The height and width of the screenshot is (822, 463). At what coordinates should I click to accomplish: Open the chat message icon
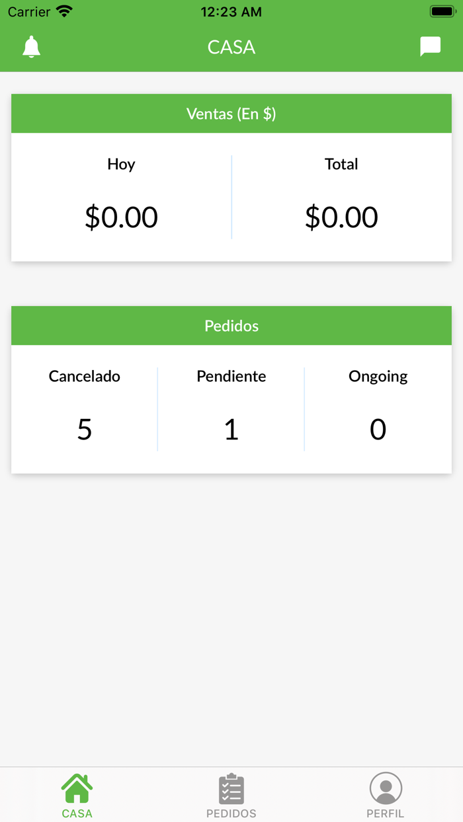tap(431, 46)
